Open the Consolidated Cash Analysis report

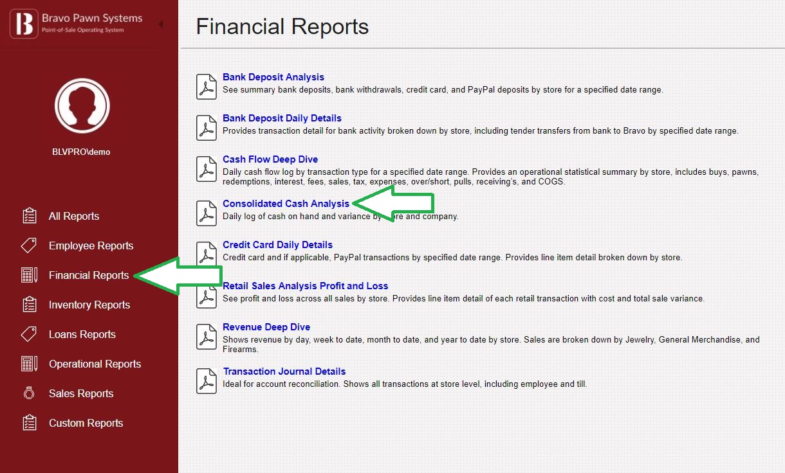(286, 204)
